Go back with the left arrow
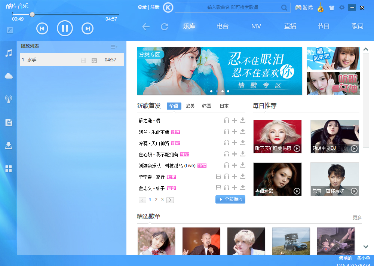 point(146,27)
